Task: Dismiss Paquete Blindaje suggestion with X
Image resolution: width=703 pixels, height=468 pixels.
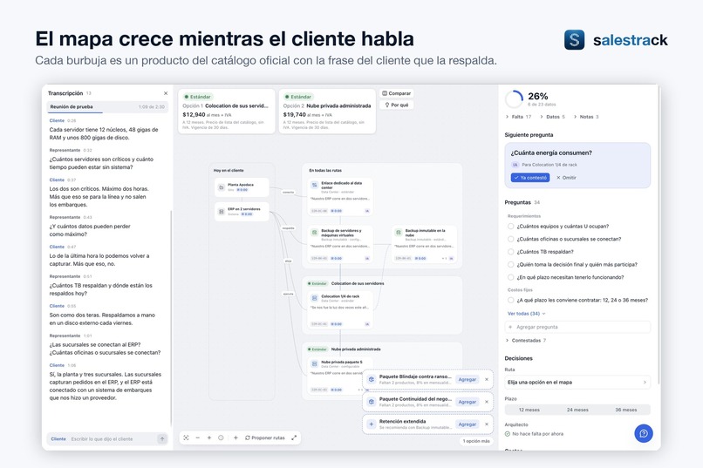Action: pos(487,379)
